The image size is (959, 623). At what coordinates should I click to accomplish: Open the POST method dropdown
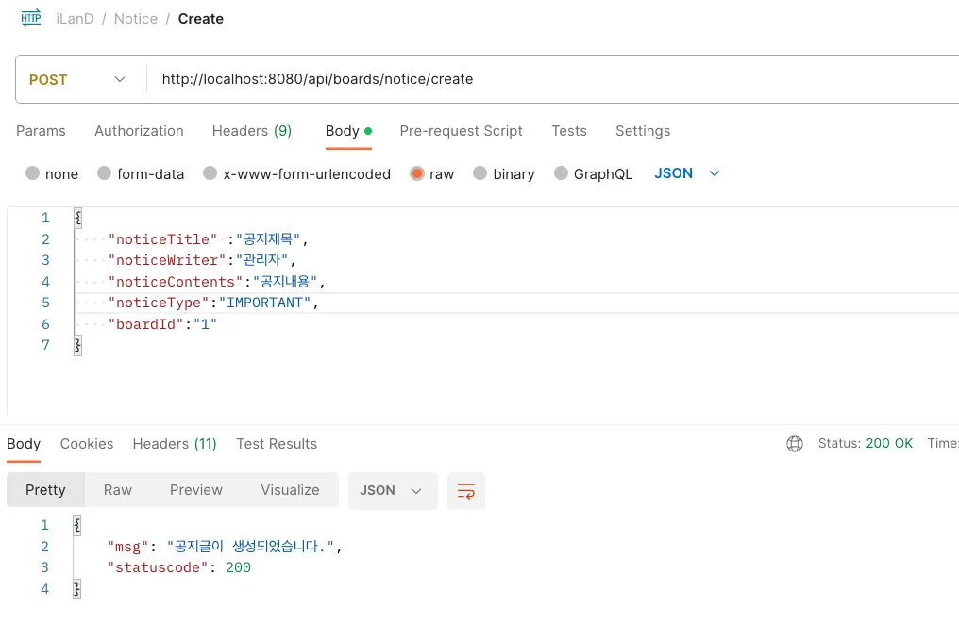tap(78, 80)
